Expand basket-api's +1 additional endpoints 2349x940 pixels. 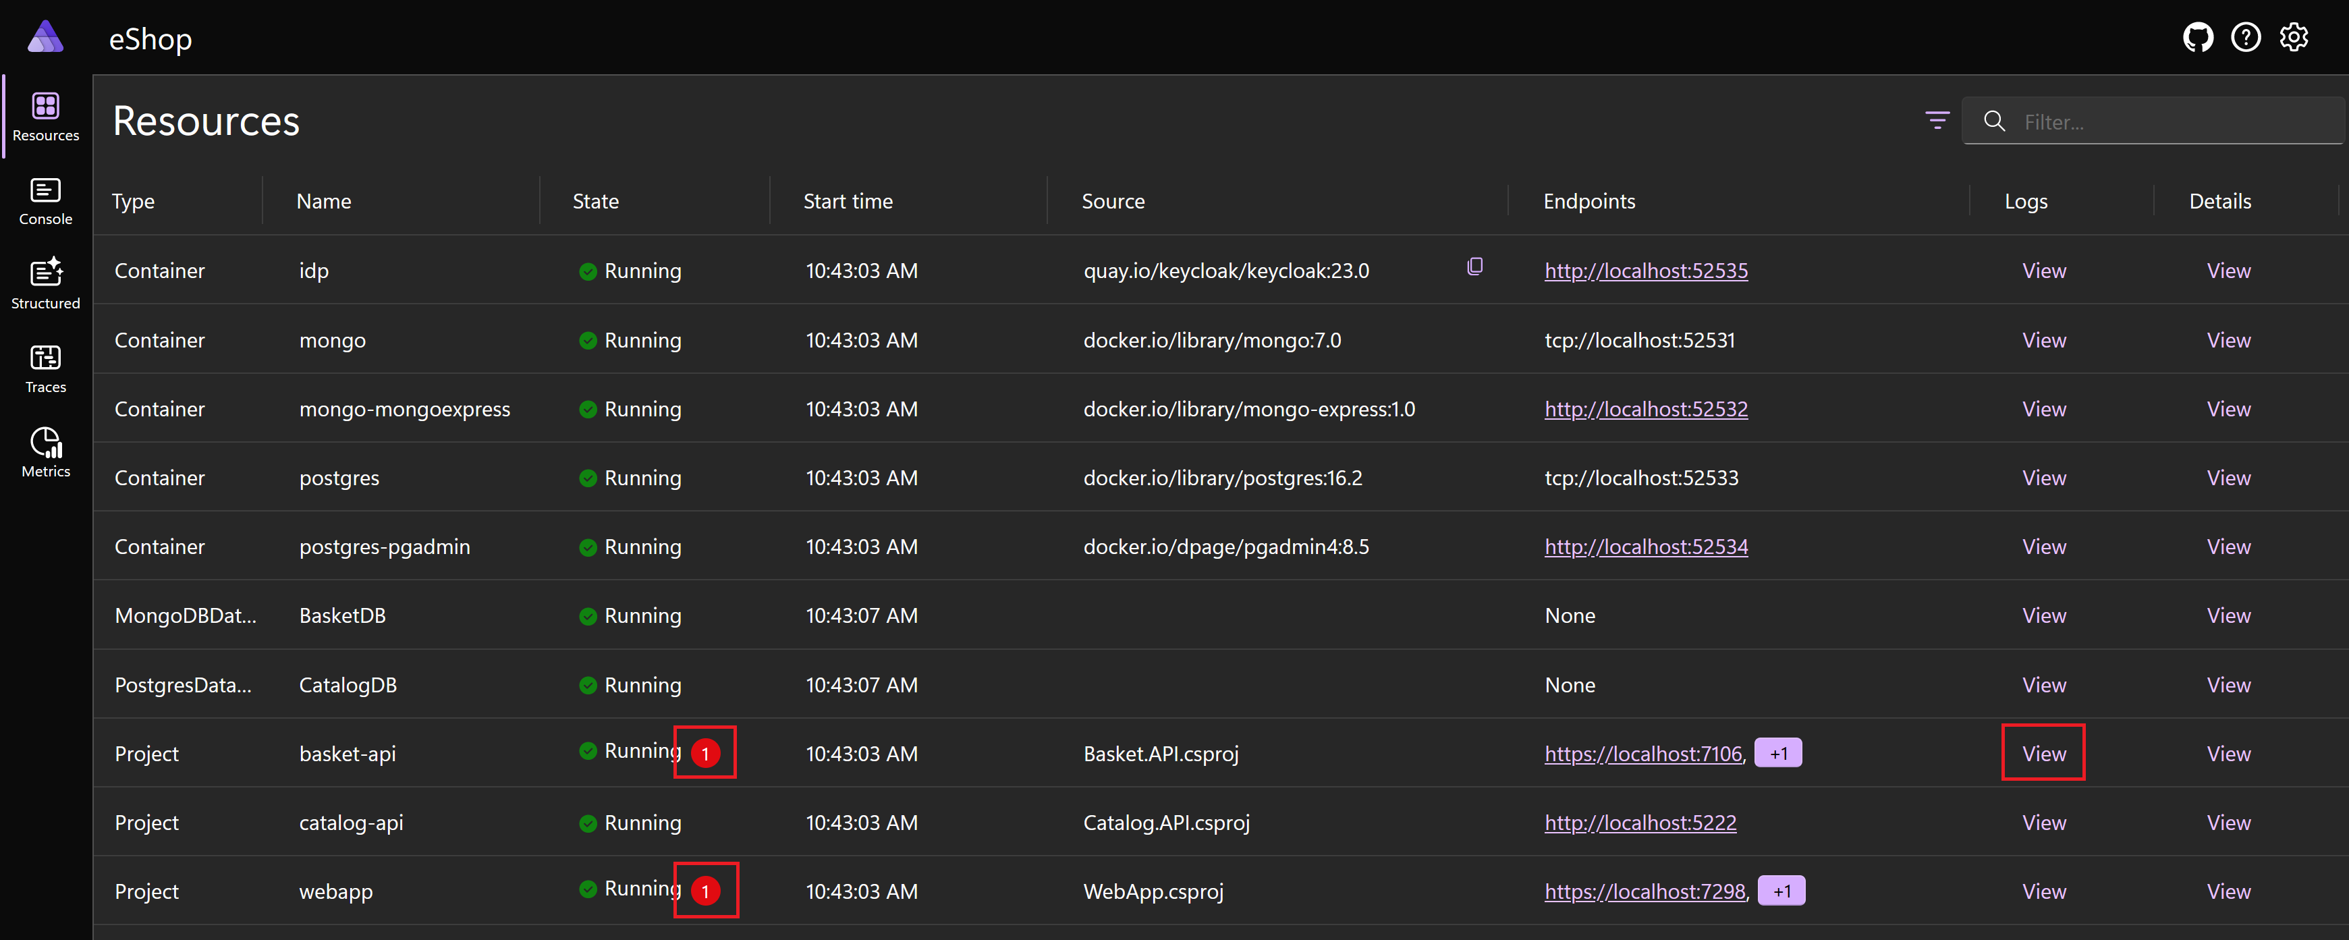[1778, 752]
